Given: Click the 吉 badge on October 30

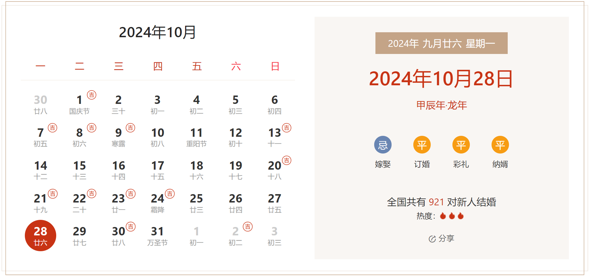Looking at the screenshot, I should click(131, 227).
